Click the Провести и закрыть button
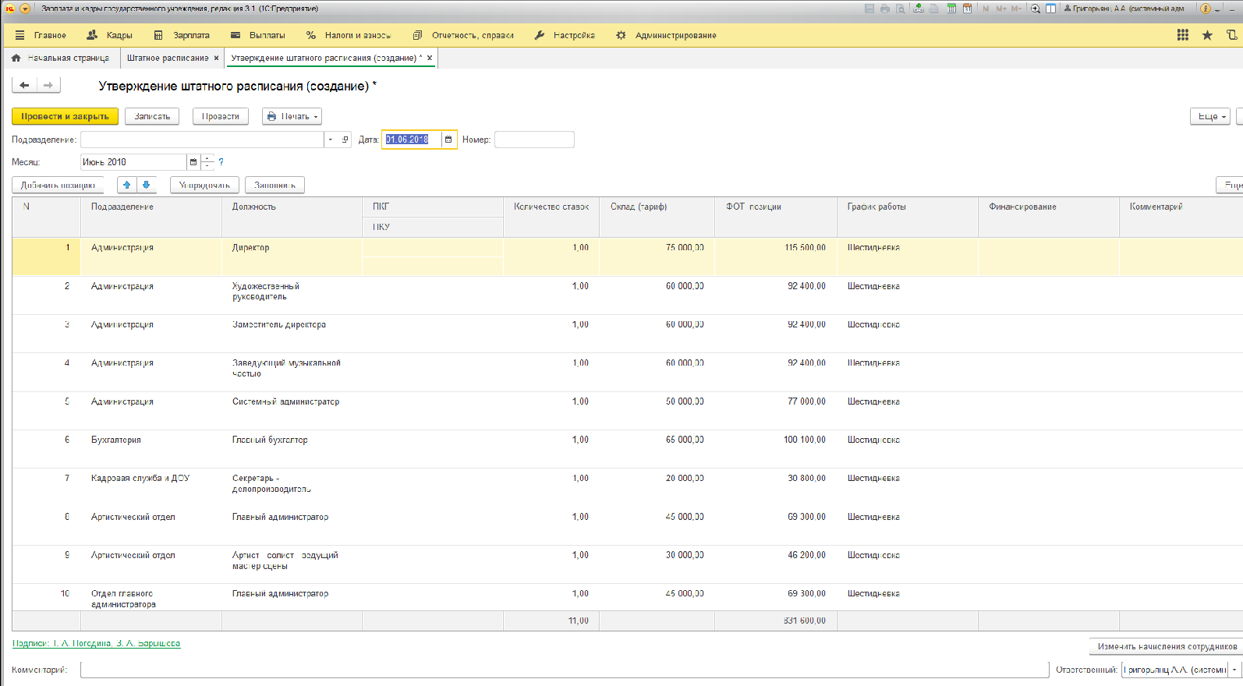1243x686 pixels. [x=65, y=116]
